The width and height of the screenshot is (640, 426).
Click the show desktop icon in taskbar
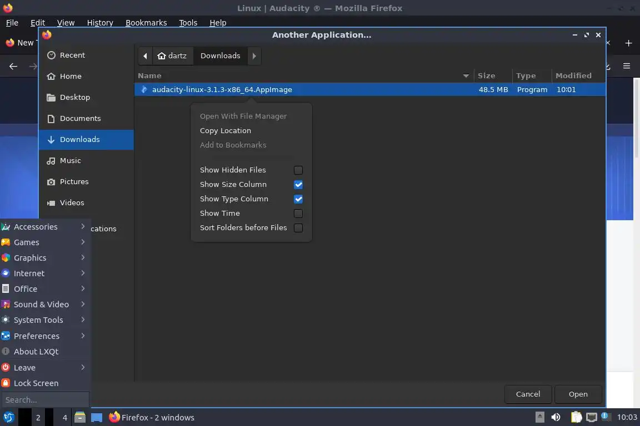pyautogui.click(x=97, y=418)
